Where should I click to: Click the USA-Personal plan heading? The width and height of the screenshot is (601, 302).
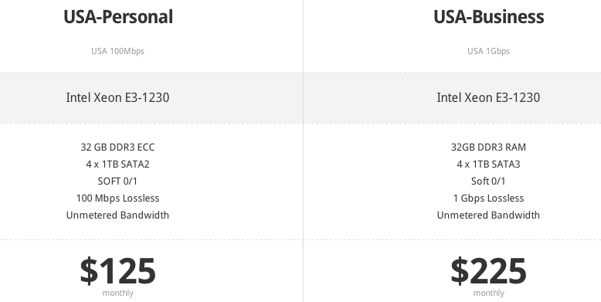(118, 17)
